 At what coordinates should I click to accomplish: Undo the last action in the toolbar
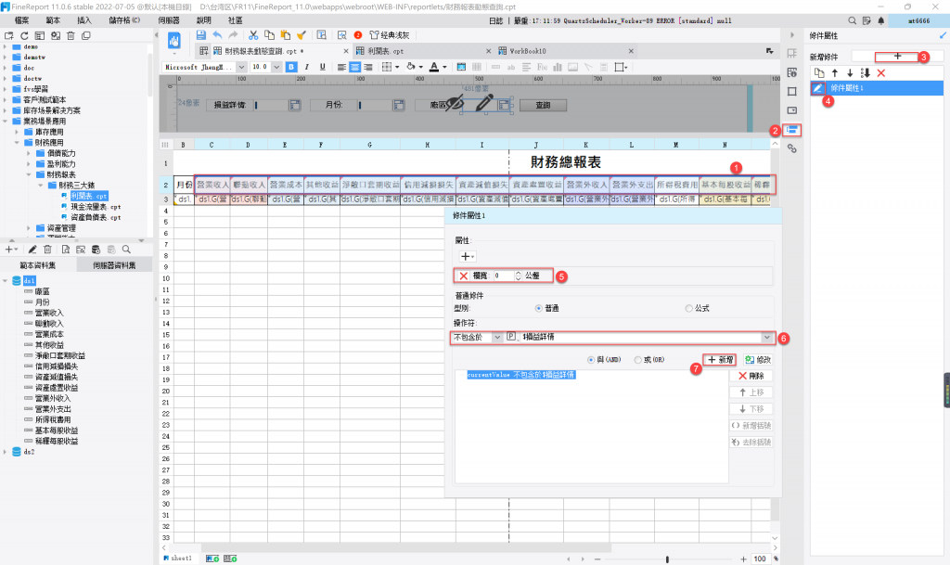217,35
